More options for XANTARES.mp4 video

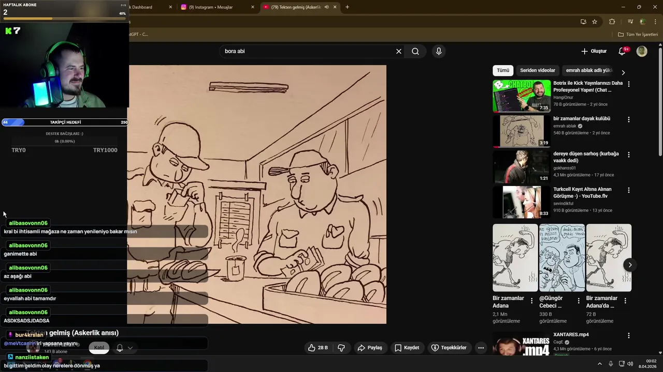[x=629, y=335]
